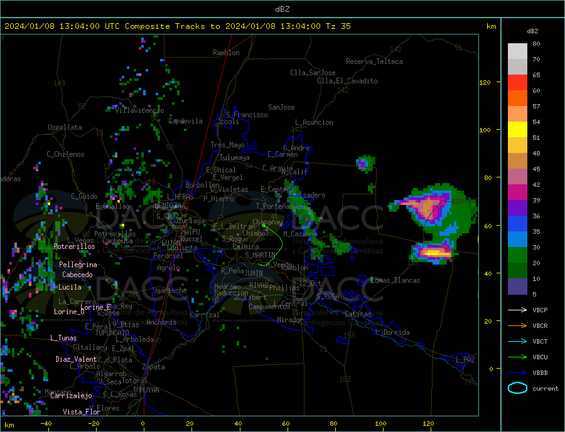Click the L_Dormida label
Viewport: 565px width, 432px height.
[394, 332]
